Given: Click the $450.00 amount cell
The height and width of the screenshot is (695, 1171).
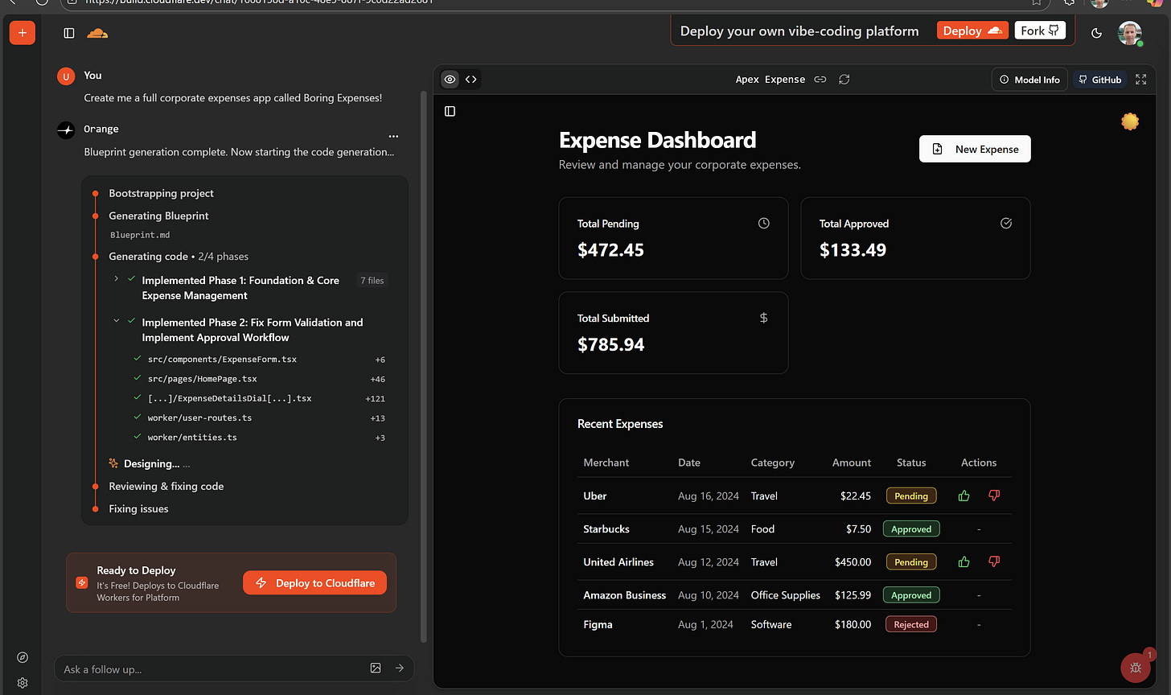Looking at the screenshot, I should point(853,561).
